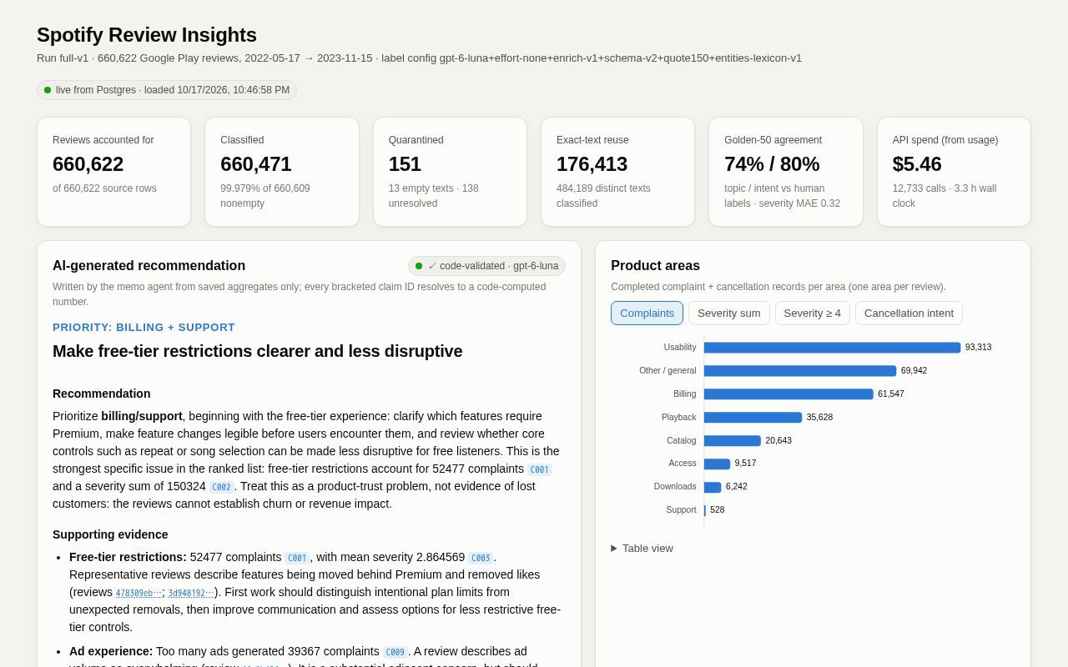This screenshot has width=1068, height=667.
Task: Open review link 3d948192
Action: click(x=191, y=593)
